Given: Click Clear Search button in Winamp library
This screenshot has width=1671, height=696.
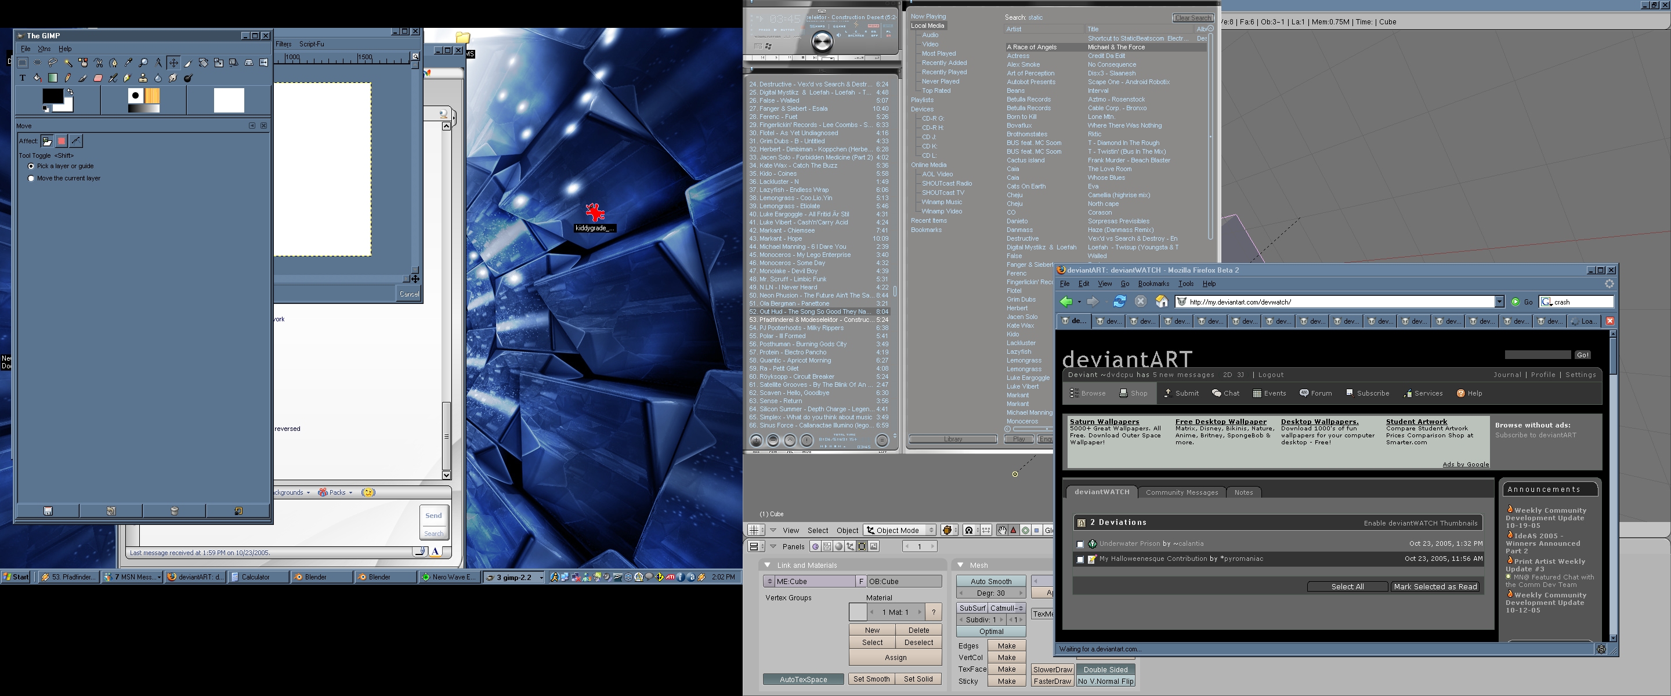Looking at the screenshot, I should tap(1193, 17).
